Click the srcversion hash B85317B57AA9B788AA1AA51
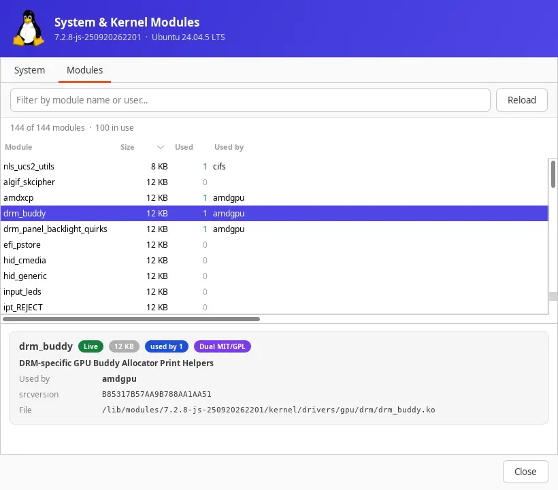The width and height of the screenshot is (558, 490). click(x=157, y=394)
